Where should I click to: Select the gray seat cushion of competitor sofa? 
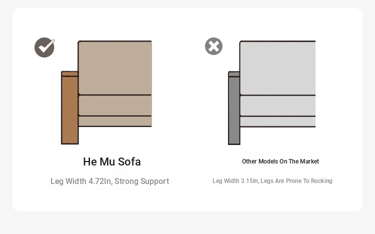click(x=277, y=106)
